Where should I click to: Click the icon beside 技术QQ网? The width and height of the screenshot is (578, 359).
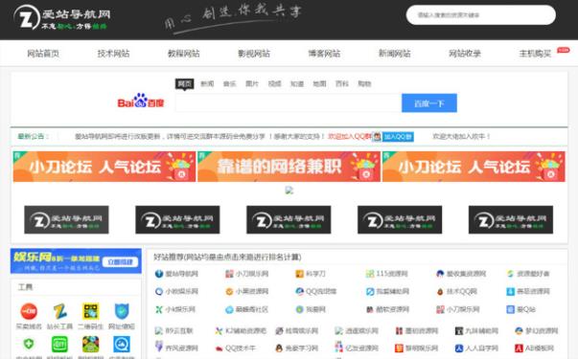tap(440, 292)
